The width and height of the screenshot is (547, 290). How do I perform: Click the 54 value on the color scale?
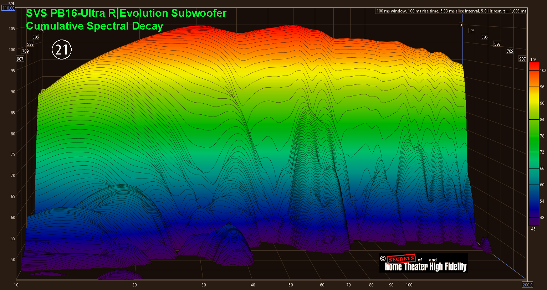(x=542, y=201)
